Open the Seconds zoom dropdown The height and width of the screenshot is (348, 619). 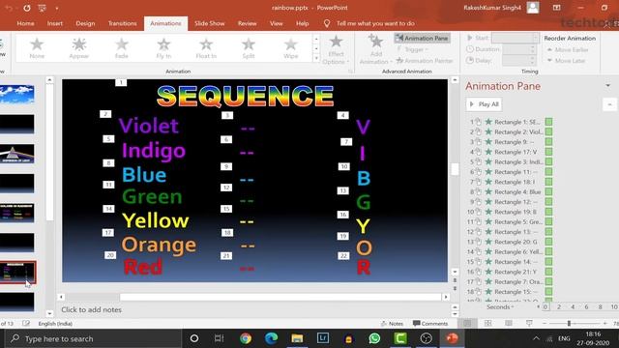(500, 307)
